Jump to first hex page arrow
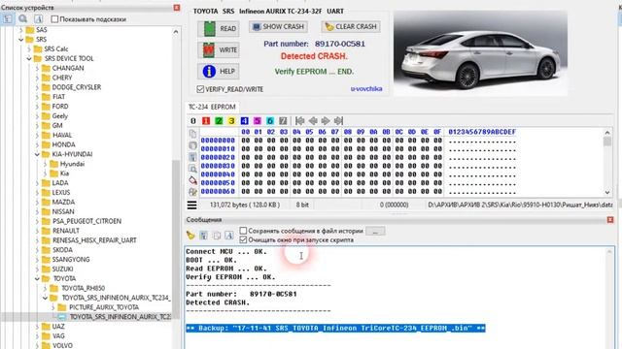 (300, 120)
